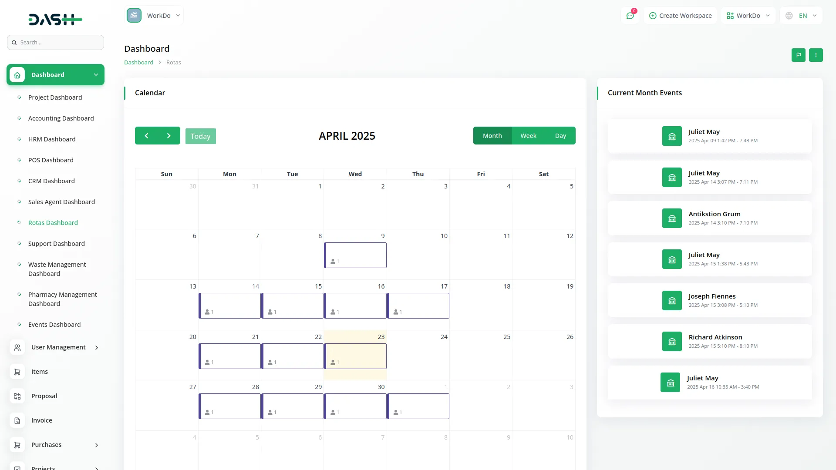This screenshot has width=836, height=470.
Task: Go to previous month with left arrow
Action: (146, 136)
